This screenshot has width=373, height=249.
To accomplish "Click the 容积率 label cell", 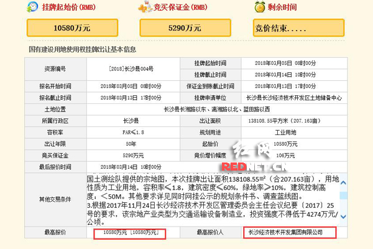I will pos(55,133).
